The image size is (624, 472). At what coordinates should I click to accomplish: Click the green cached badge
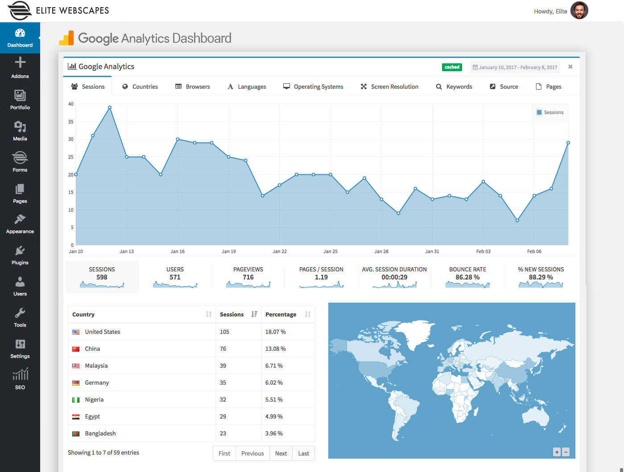(x=452, y=67)
